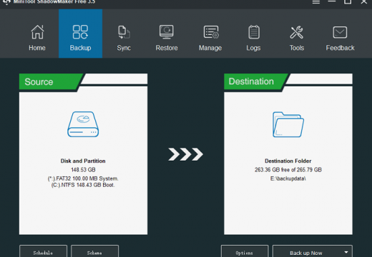
Task: Select the Backup grid icon
Action: click(80, 32)
